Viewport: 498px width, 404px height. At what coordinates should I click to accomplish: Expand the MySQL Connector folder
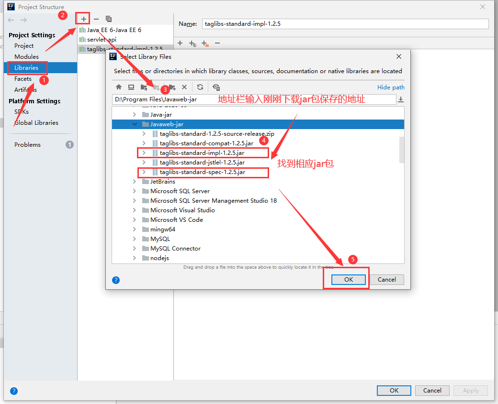point(134,248)
